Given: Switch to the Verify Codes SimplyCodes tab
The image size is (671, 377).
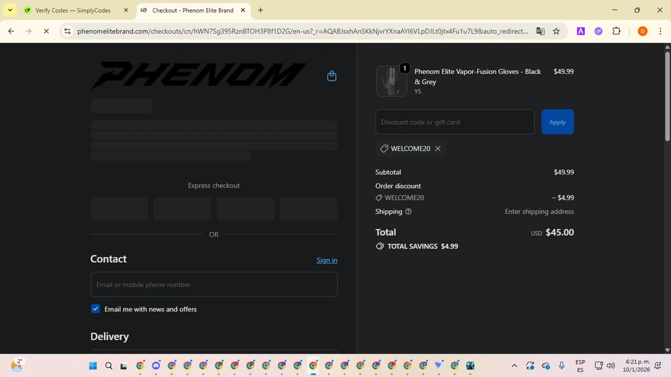Looking at the screenshot, I should coord(73,10).
